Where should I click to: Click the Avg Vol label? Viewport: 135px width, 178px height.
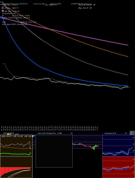coord(87,5)
